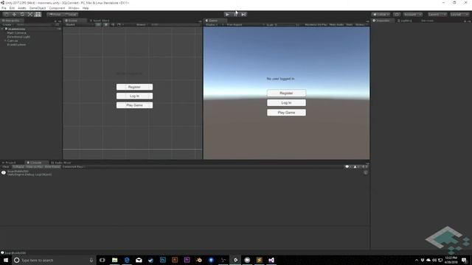Viewport: 472px width, 265px height.
Task: Switch to the Services tab
Action: (x=427, y=21)
